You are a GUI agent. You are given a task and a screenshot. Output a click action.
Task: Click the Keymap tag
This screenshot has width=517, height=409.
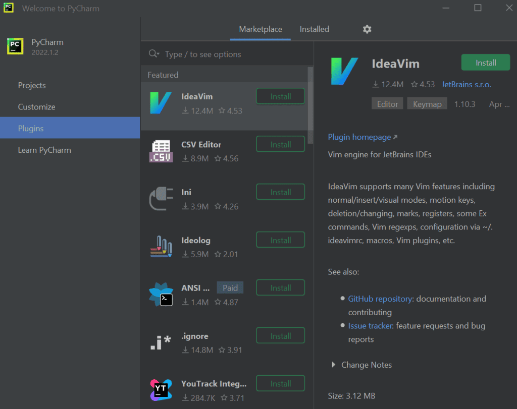pyautogui.click(x=427, y=104)
